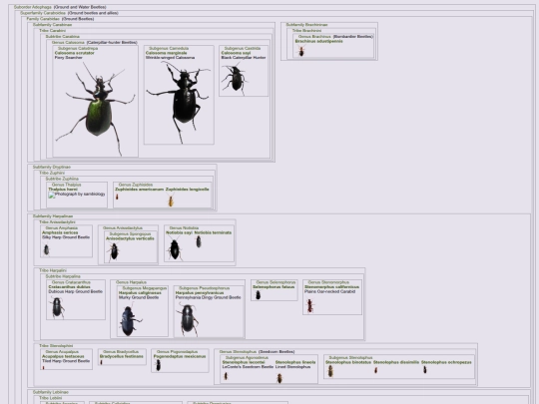
Task: Open the Family Carabidae link
Action: [43, 19]
